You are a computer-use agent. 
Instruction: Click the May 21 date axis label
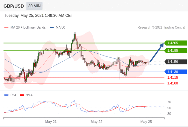(x=51, y=122)
